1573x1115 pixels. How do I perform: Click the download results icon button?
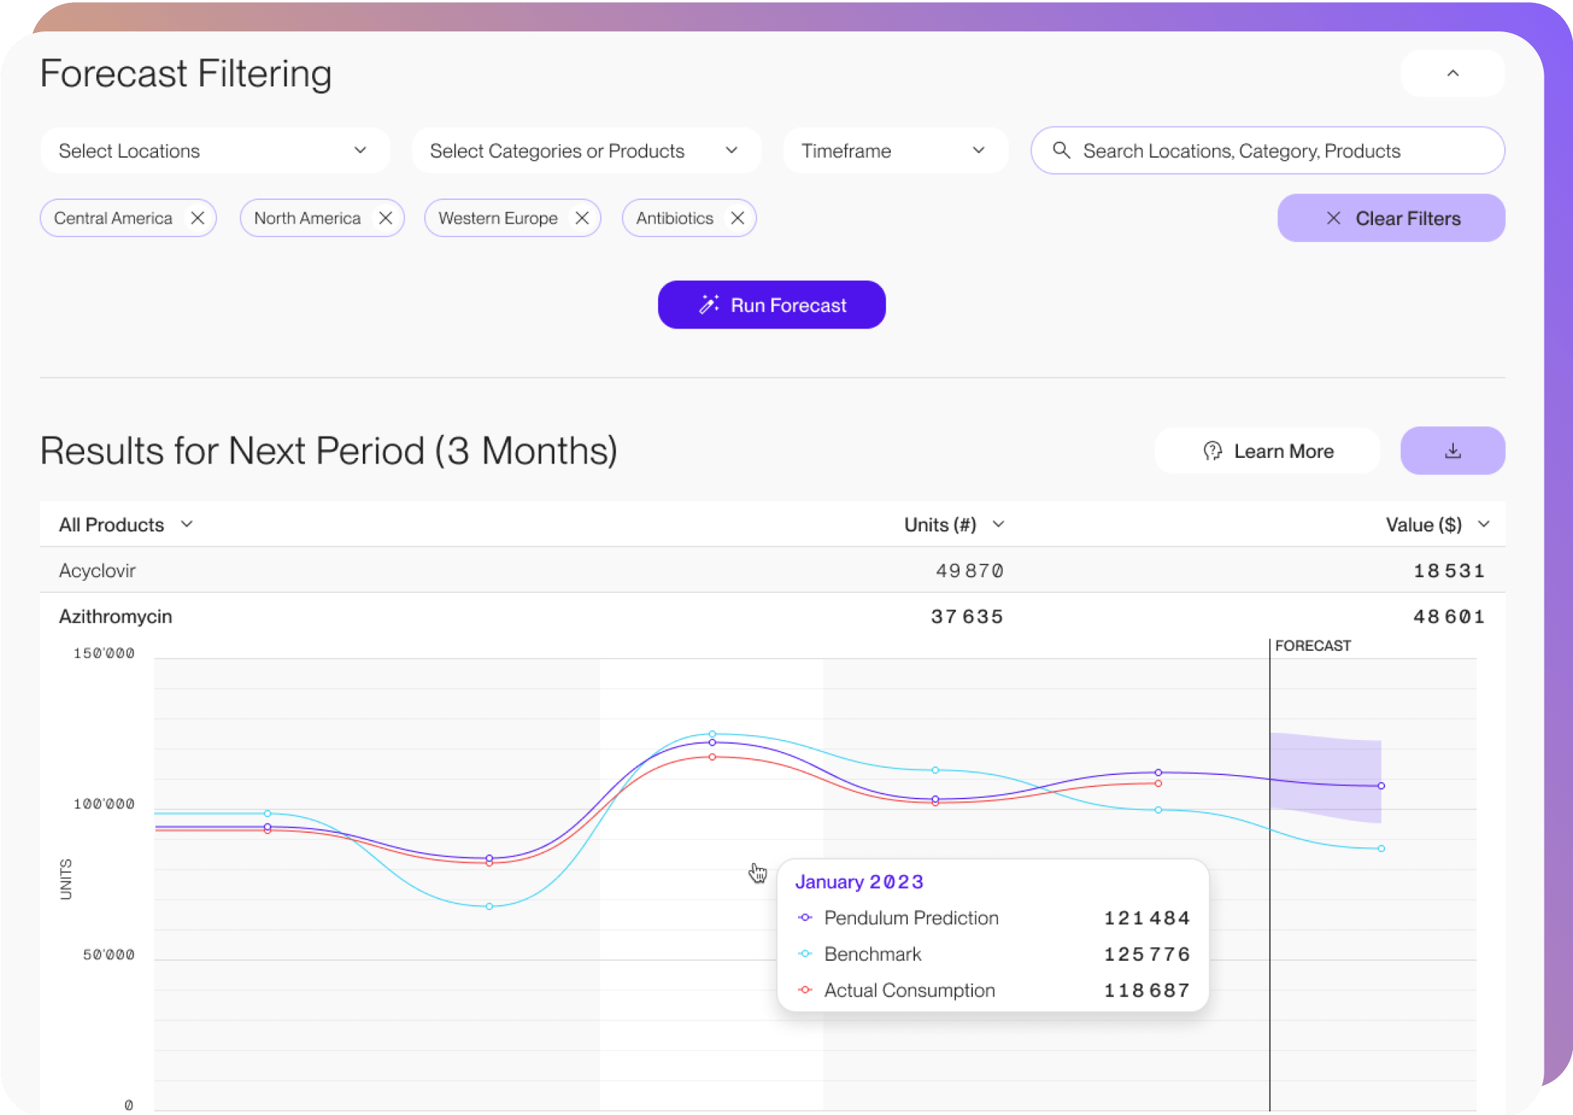point(1452,451)
